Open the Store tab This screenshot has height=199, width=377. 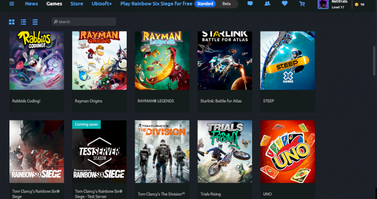point(76,4)
